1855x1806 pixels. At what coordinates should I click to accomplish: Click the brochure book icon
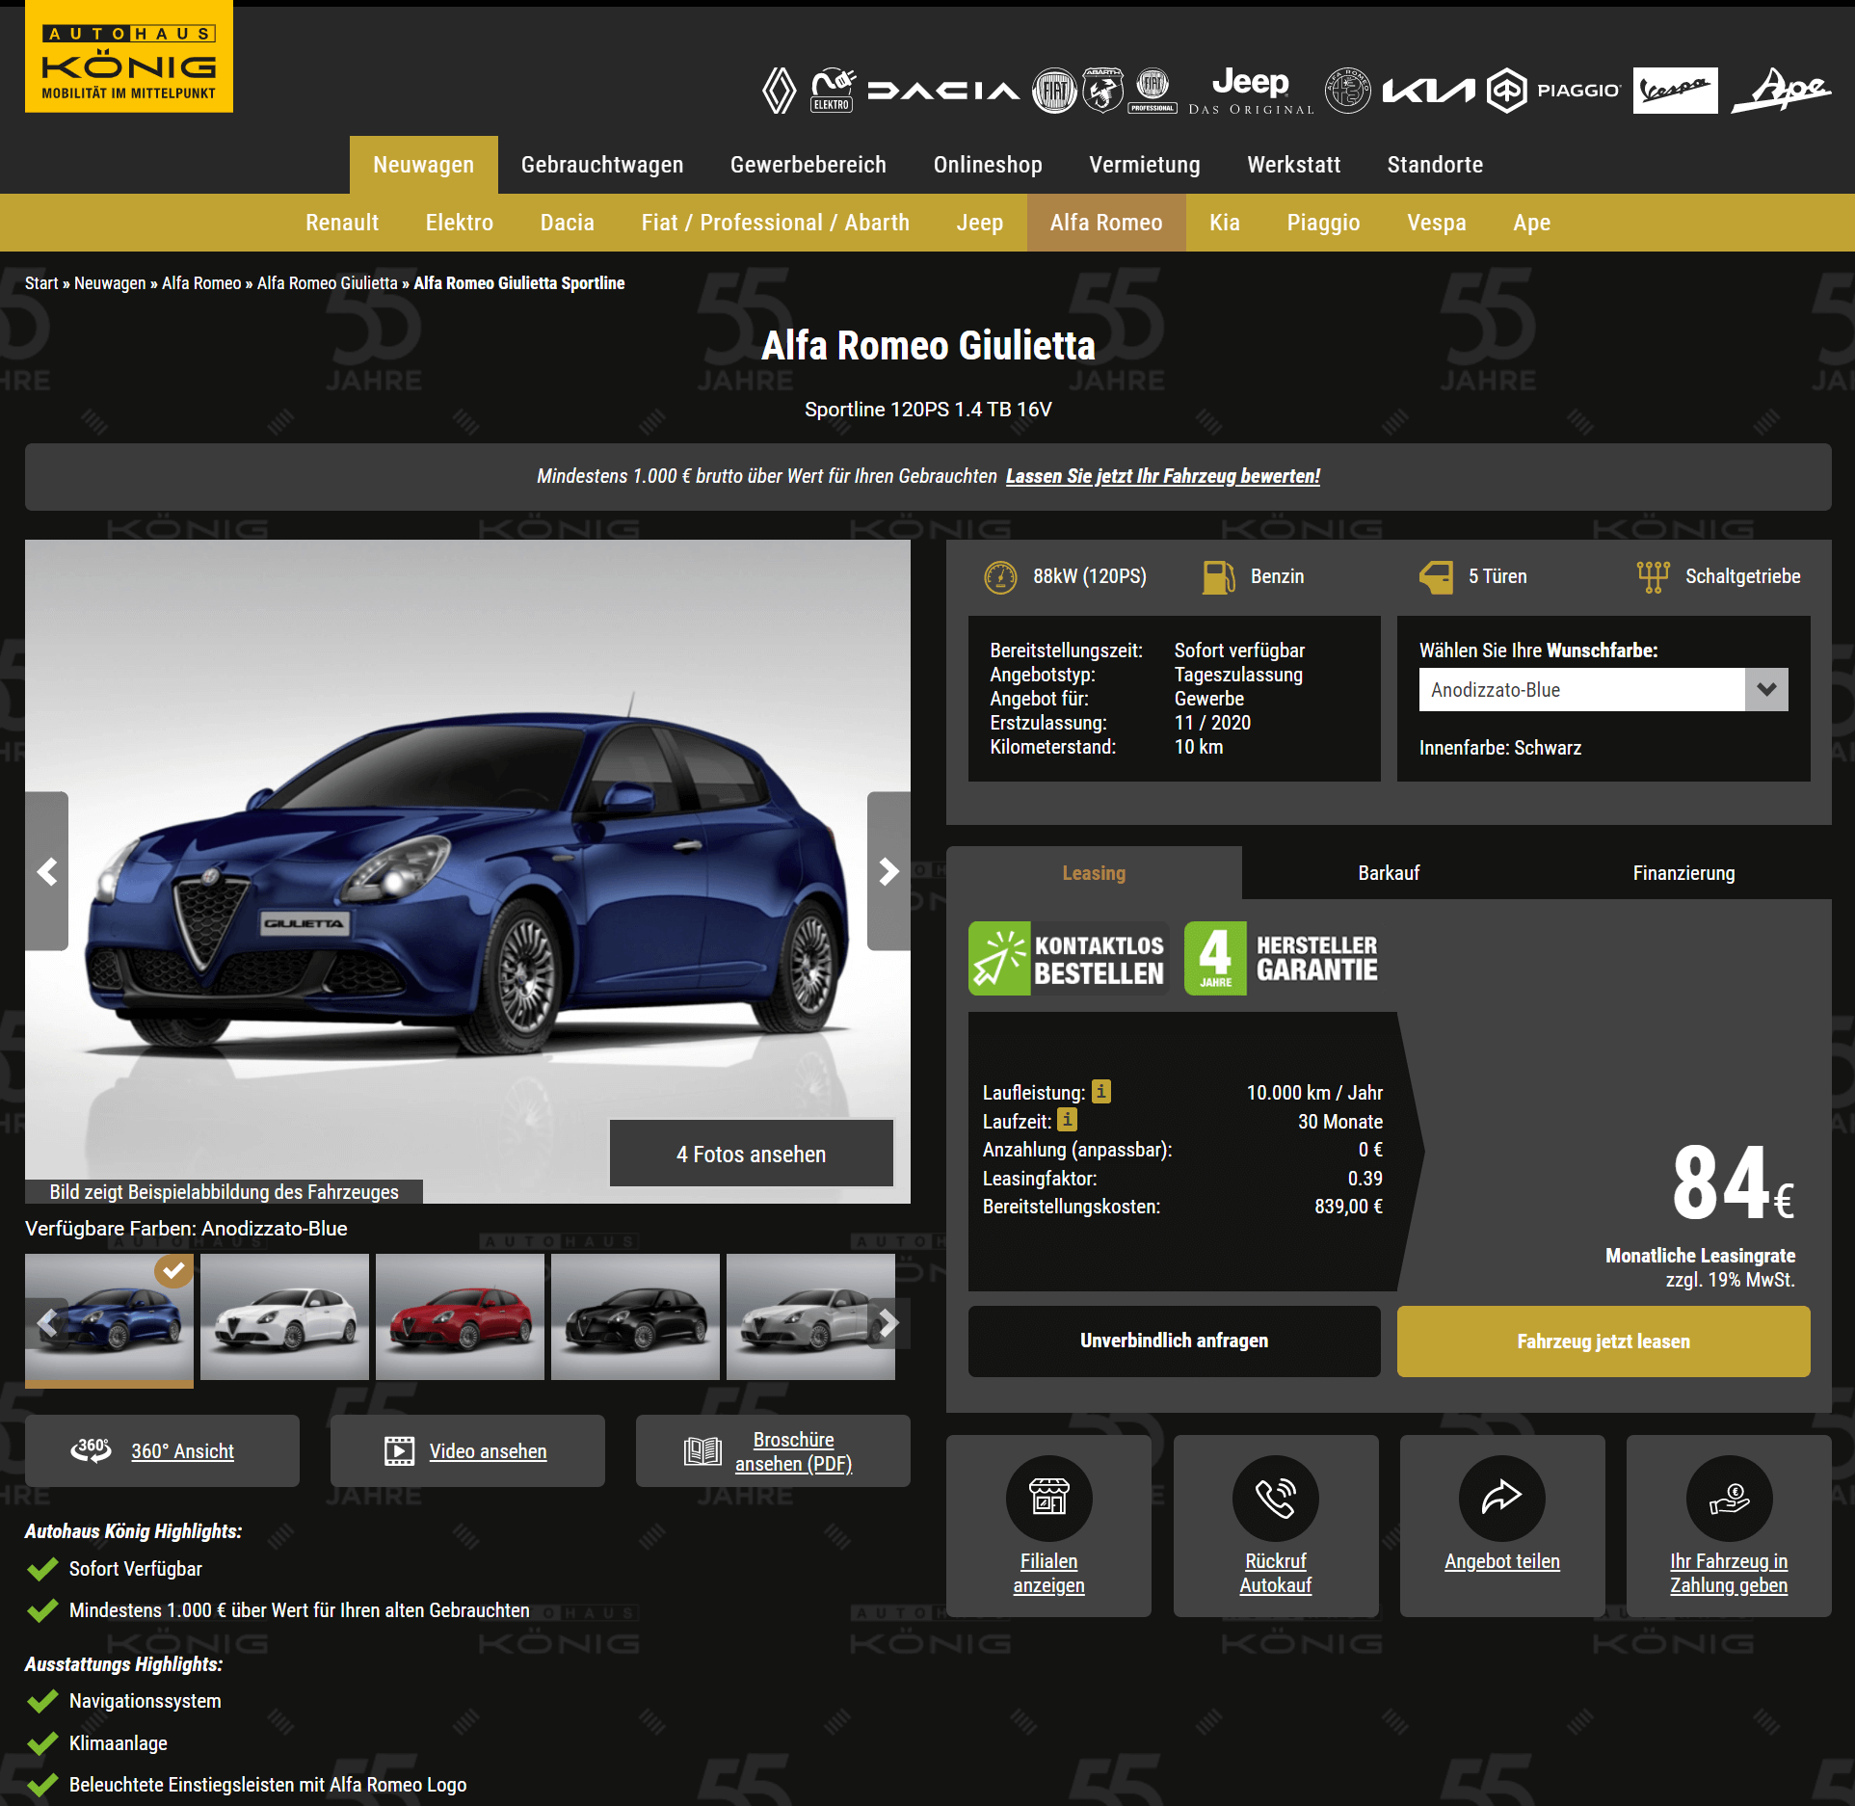[702, 1450]
